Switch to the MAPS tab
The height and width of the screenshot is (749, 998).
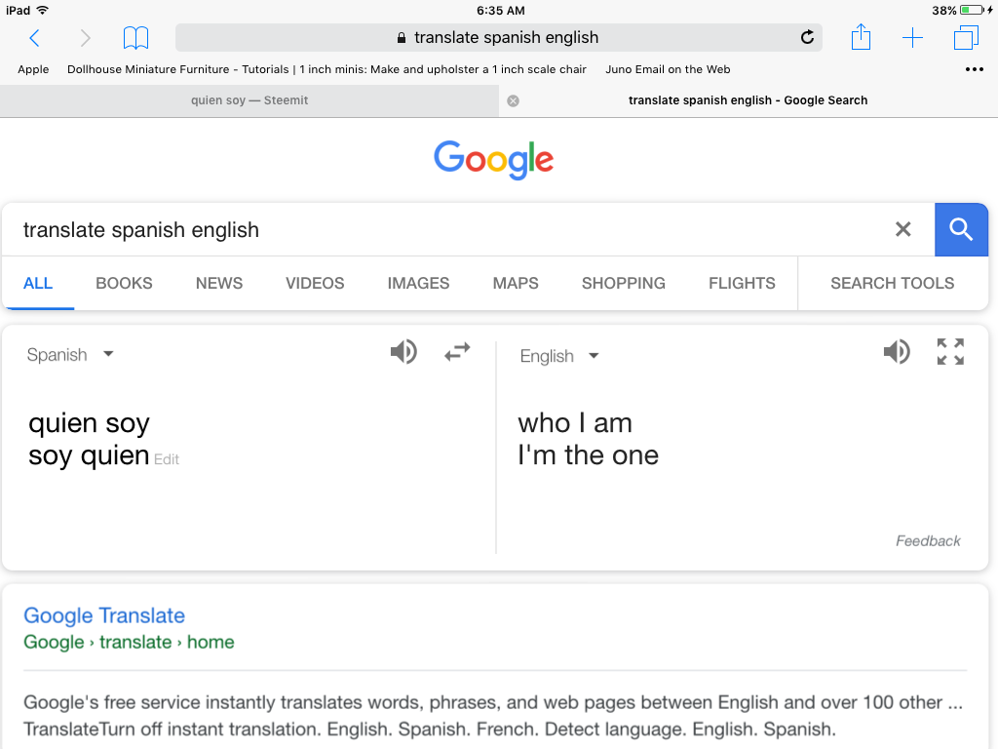click(516, 284)
